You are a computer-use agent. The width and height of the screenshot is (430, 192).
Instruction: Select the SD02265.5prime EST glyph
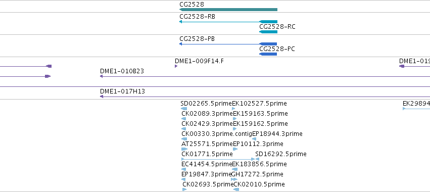pos(184,109)
